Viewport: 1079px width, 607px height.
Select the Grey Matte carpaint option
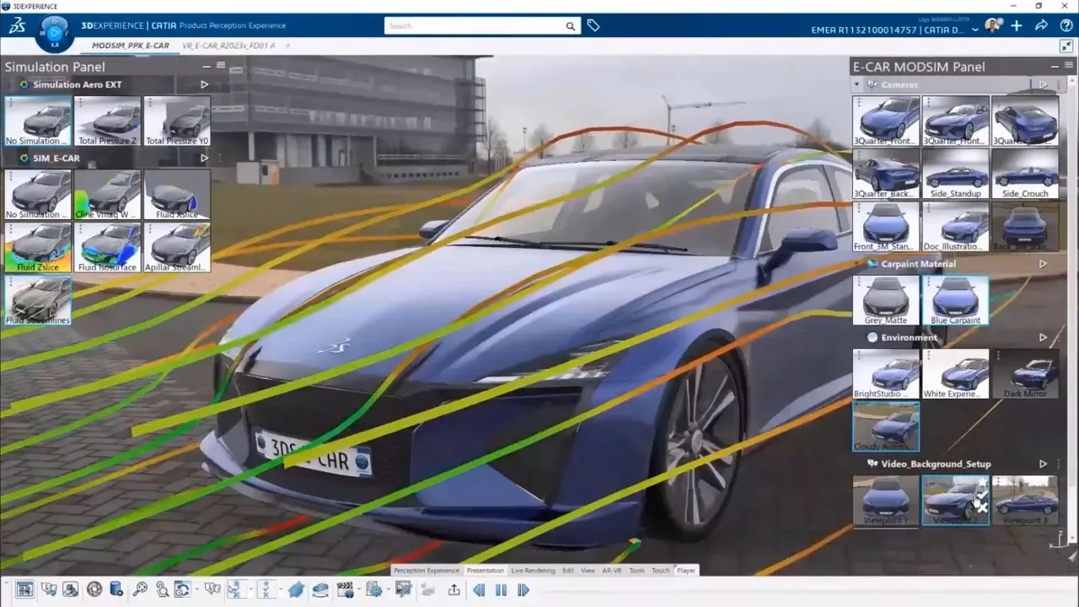tap(886, 299)
